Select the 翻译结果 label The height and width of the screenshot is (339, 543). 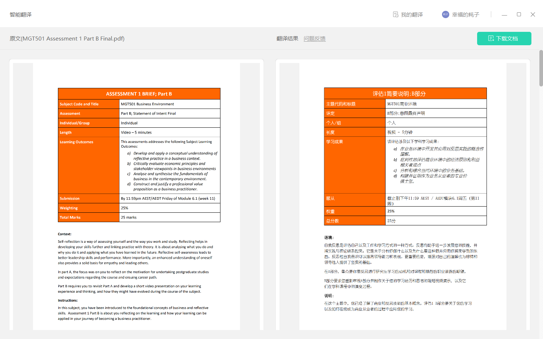click(287, 38)
